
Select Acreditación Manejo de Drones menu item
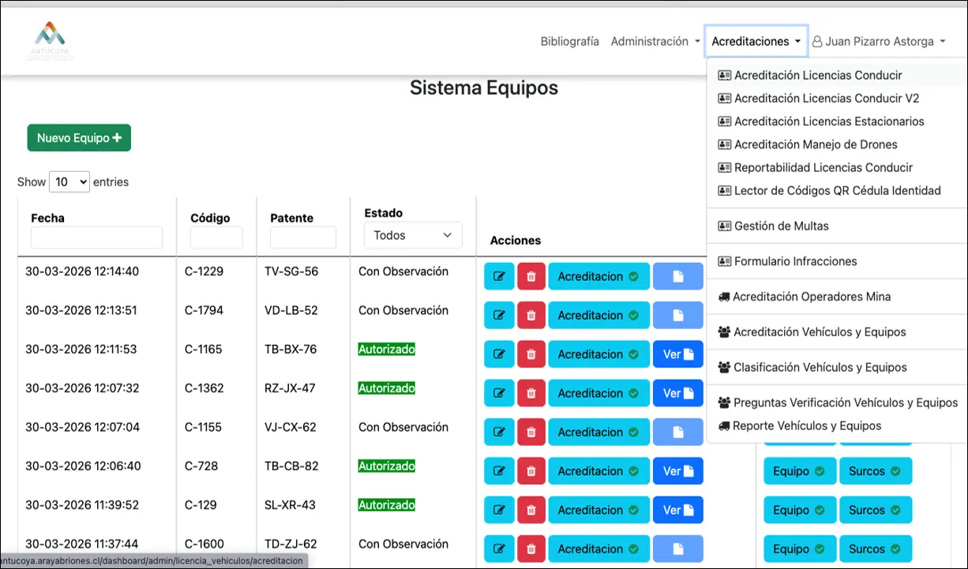tap(816, 144)
